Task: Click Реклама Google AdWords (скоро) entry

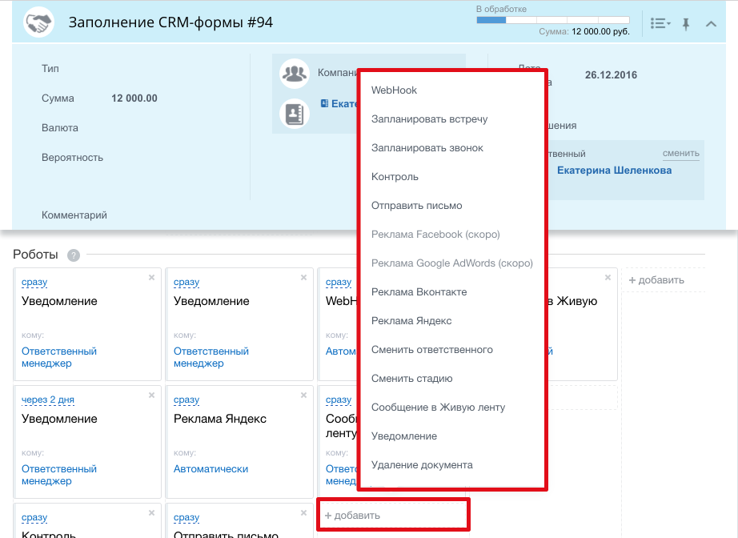Action: click(451, 263)
